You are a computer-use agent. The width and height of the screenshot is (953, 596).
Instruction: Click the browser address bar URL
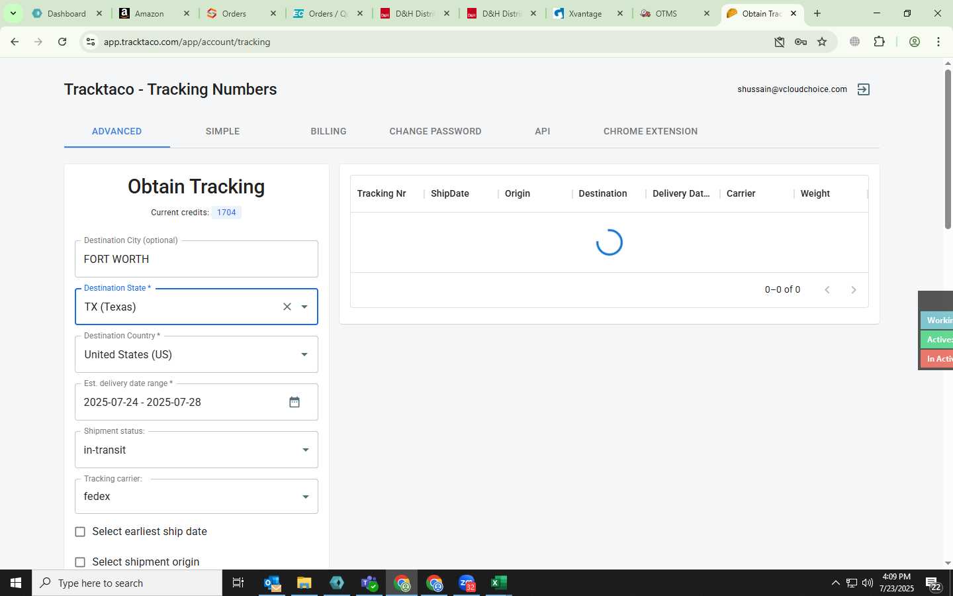[187, 42]
